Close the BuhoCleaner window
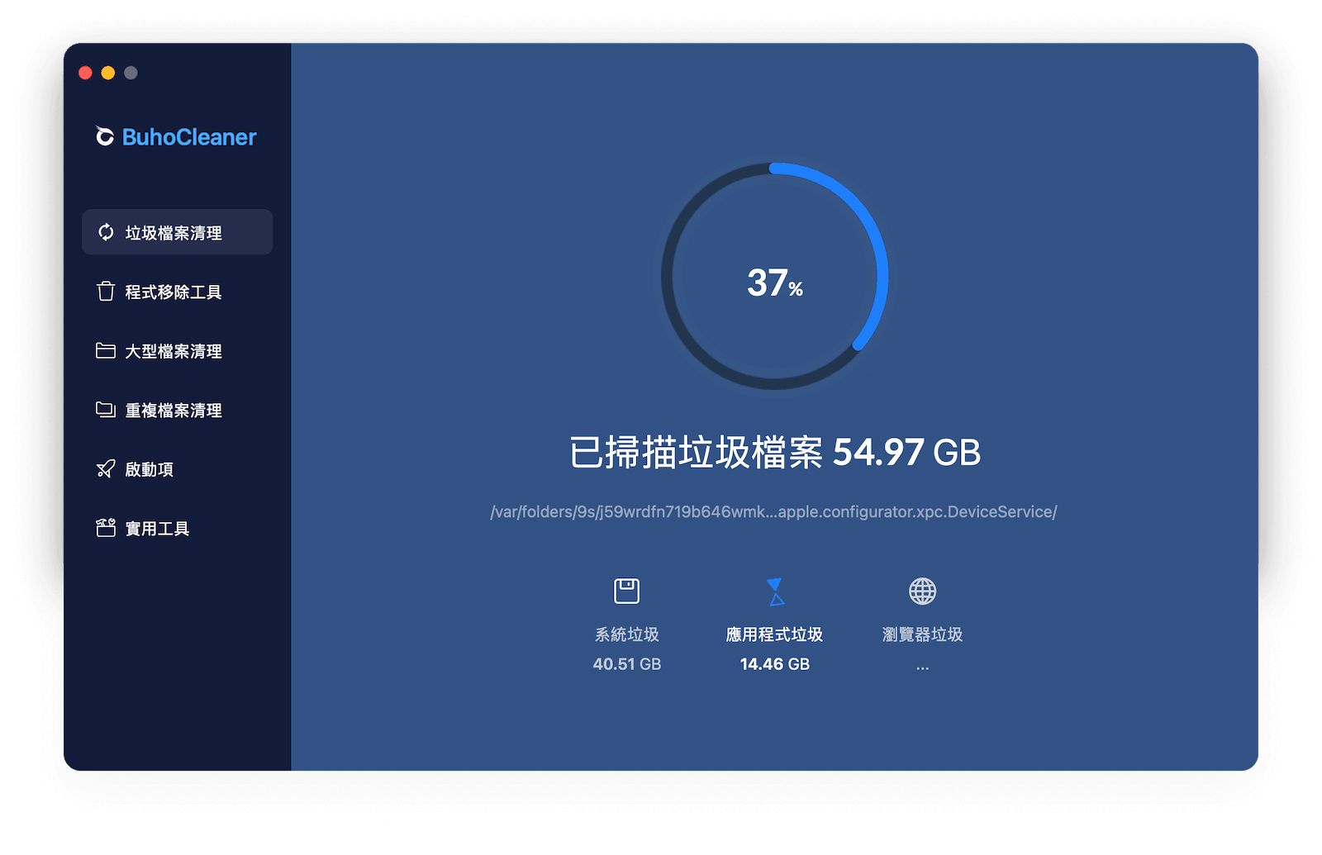1322x855 pixels. point(85,73)
